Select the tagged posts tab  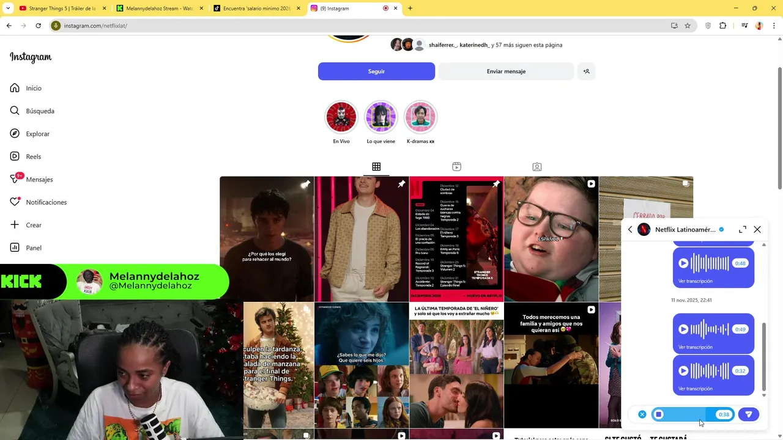point(536,167)
